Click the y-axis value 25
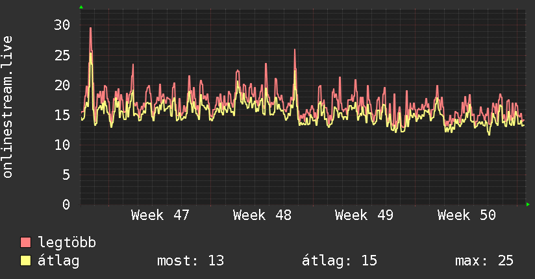Viewport: 535px width, 279px height. (62, 55)
